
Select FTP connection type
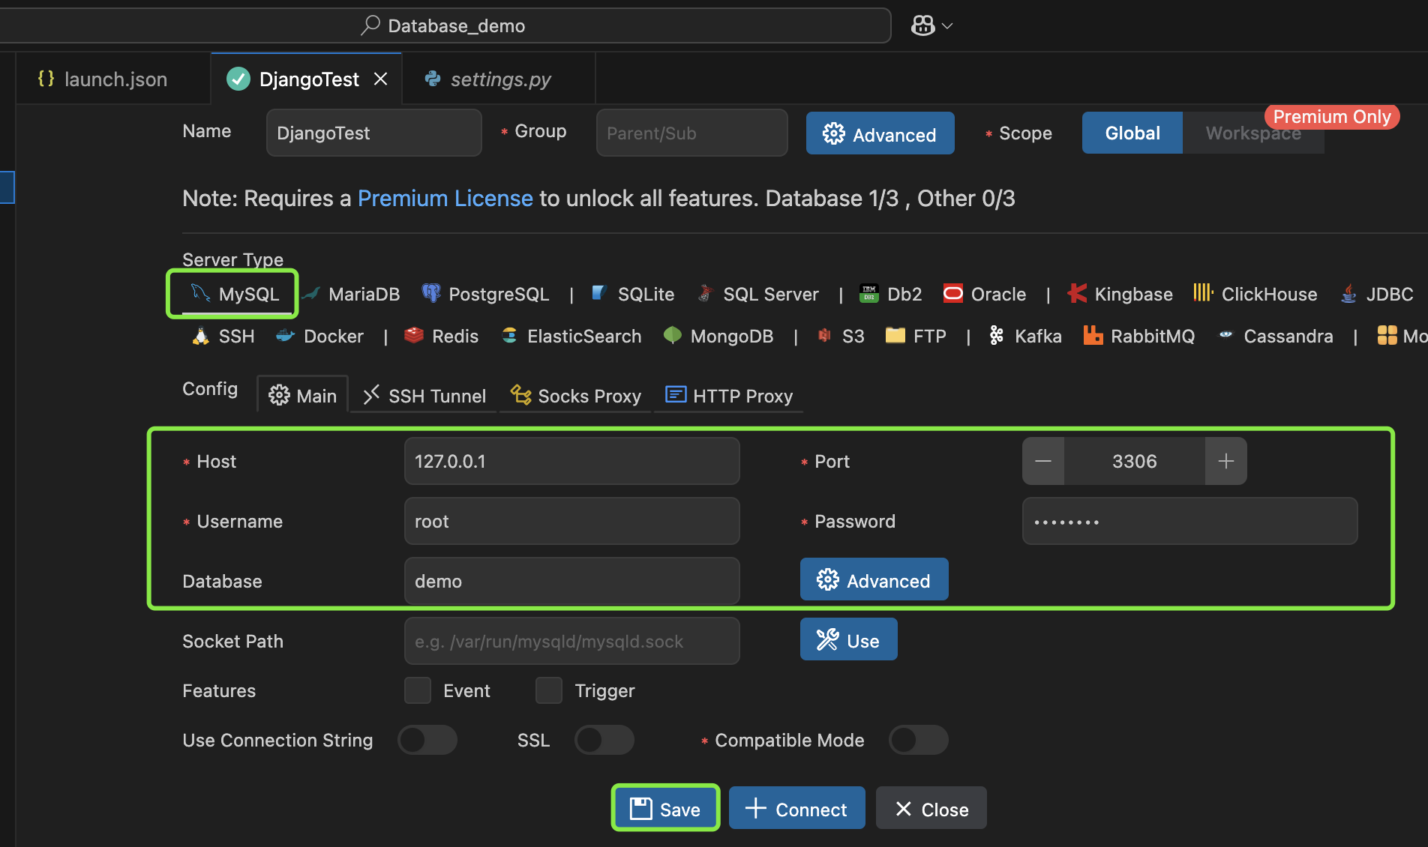(x=916, y=336)
